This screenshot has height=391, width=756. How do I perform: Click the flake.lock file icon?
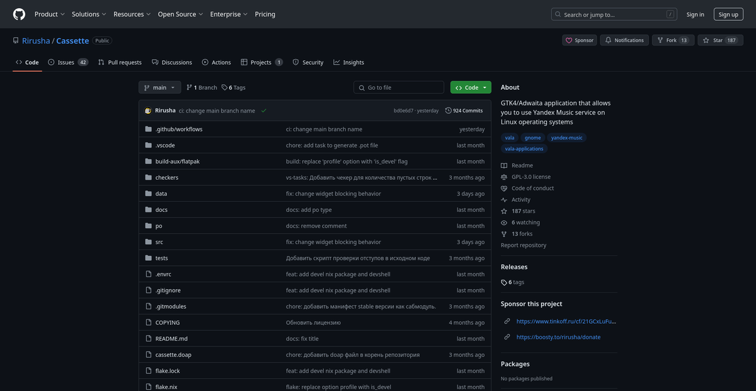149,371
